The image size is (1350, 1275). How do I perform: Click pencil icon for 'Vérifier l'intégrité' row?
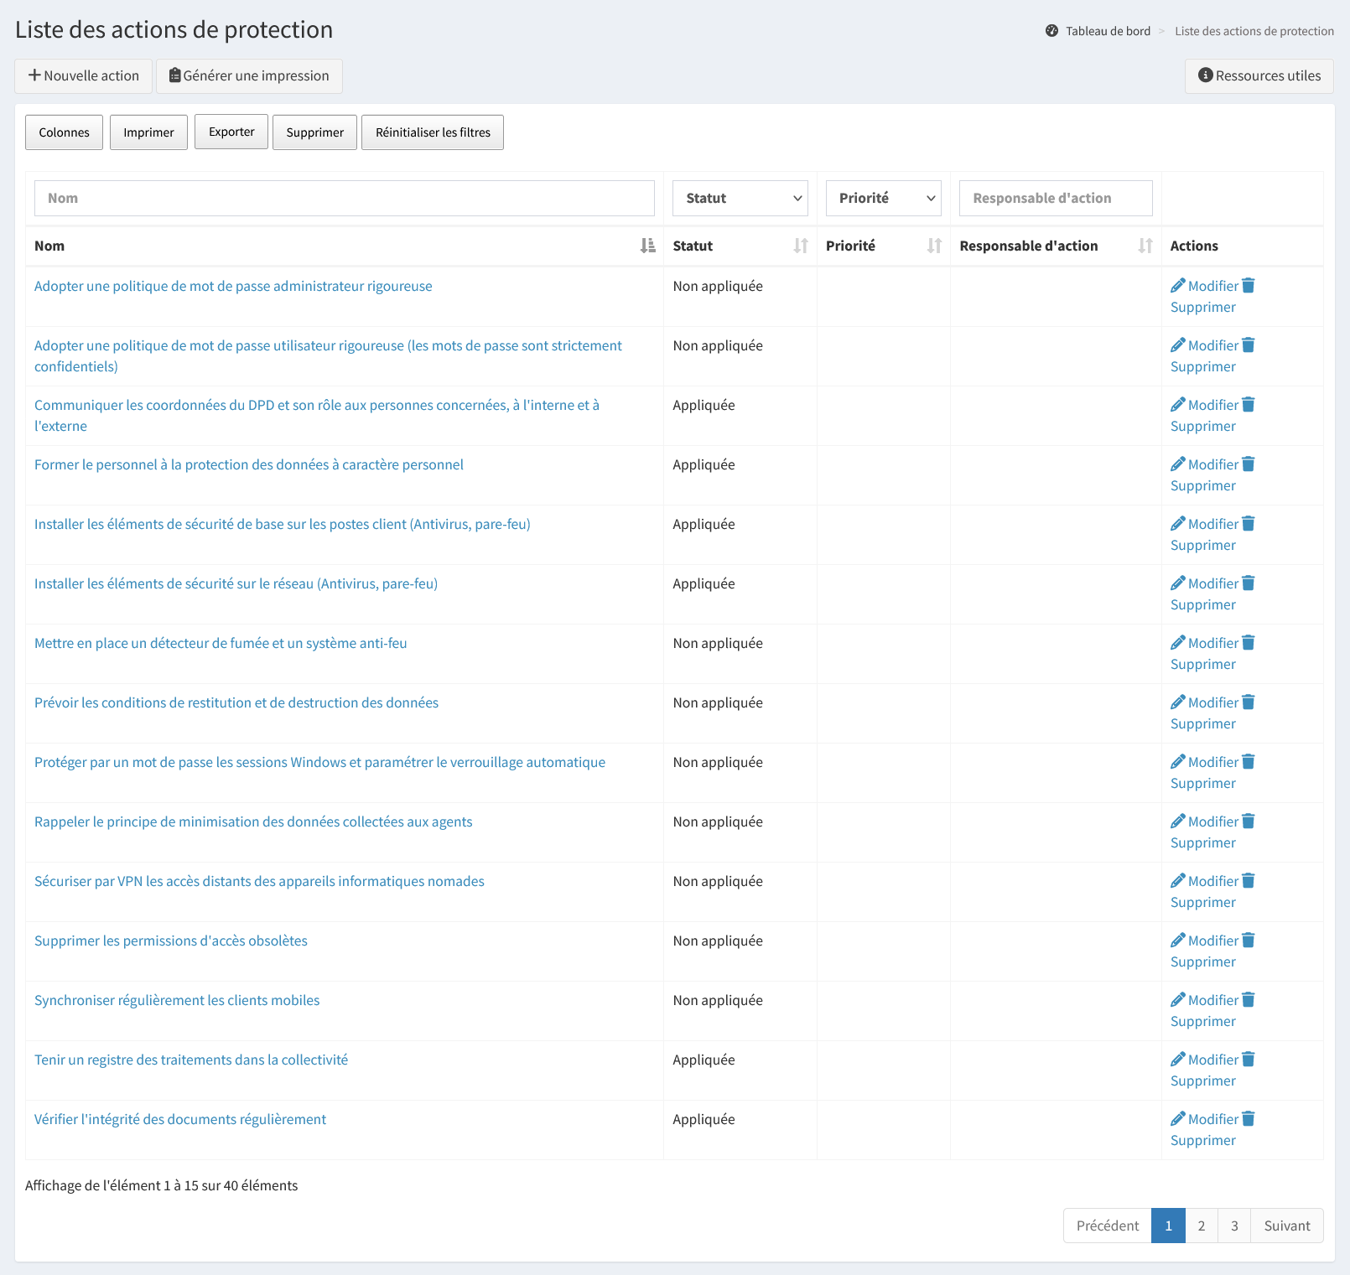[1178, 1119]
